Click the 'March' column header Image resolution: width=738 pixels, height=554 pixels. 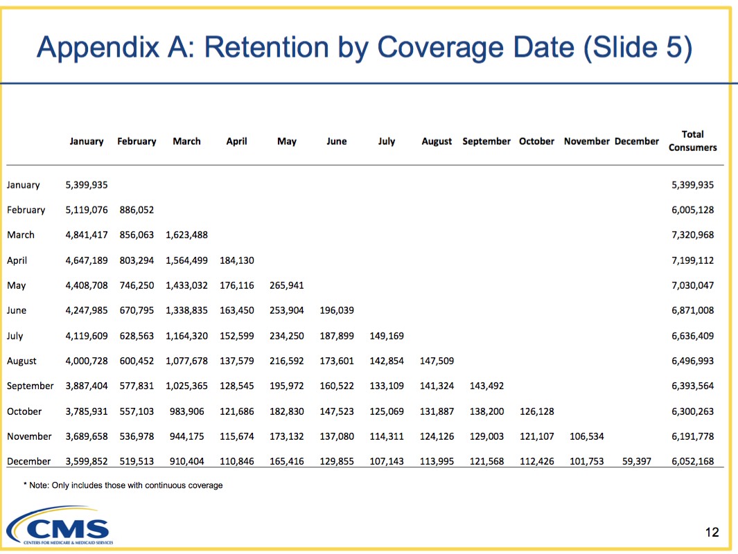tap(186, 141)
